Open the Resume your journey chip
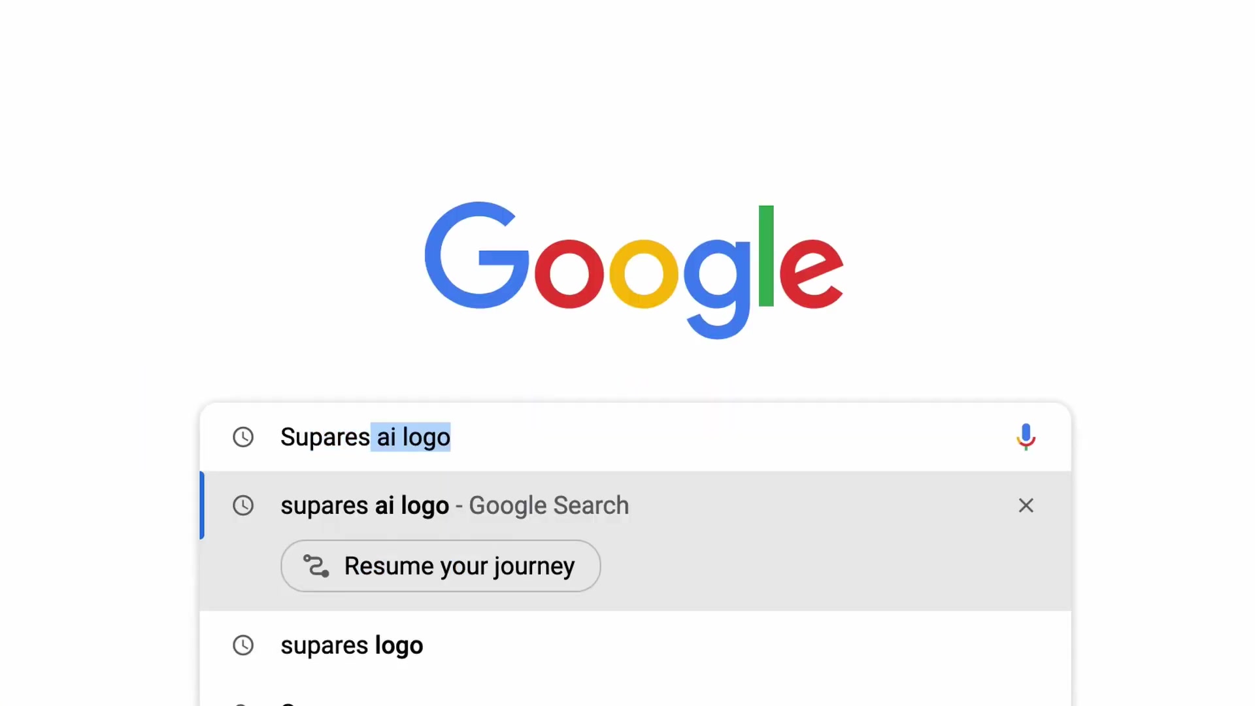The width and height of the screenshot is (1255, 706). tap(441, 565)
